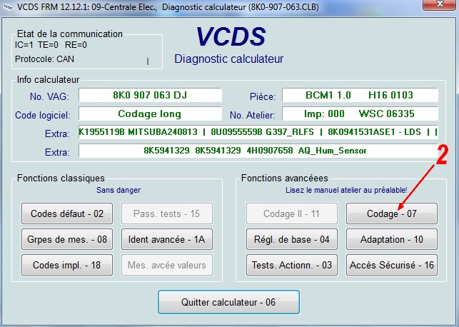The width and height of the screenshot is (459, 327).
Task: Open Codes défaut - 02 function
Action: pos(67,213)
